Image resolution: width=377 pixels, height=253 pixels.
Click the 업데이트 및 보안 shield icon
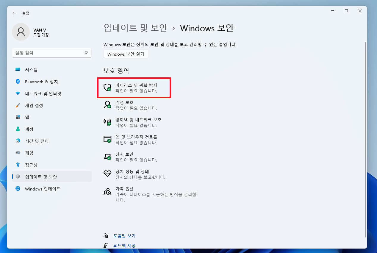click(18, 177)
